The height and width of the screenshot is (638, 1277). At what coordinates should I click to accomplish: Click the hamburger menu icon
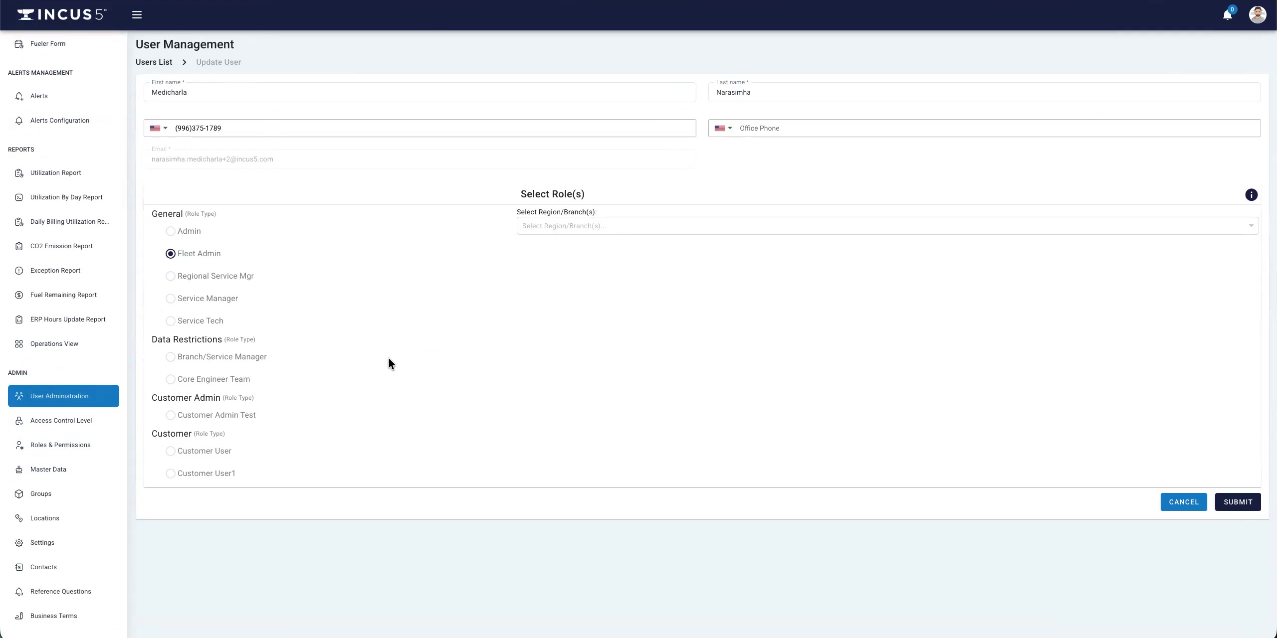137,15
